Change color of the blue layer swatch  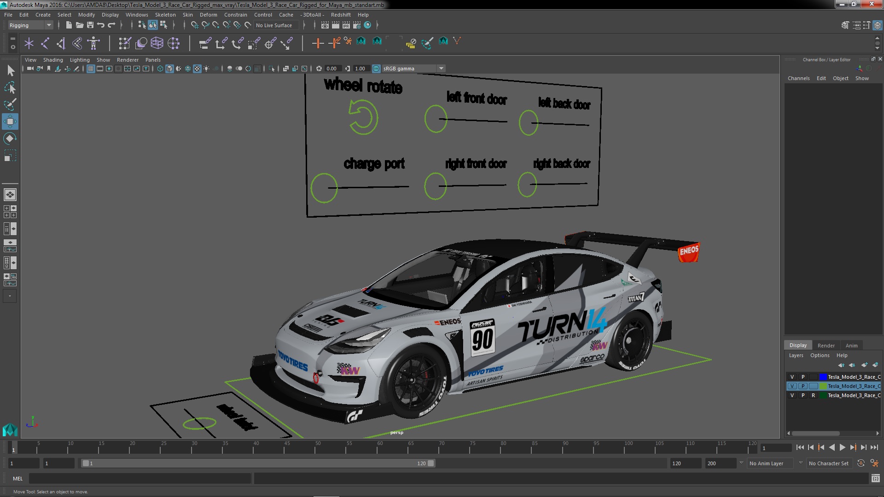coord(823,377)
